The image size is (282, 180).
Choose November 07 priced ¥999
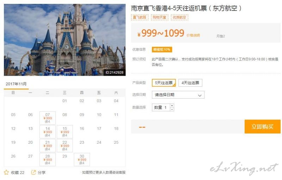tap(48, 118)
